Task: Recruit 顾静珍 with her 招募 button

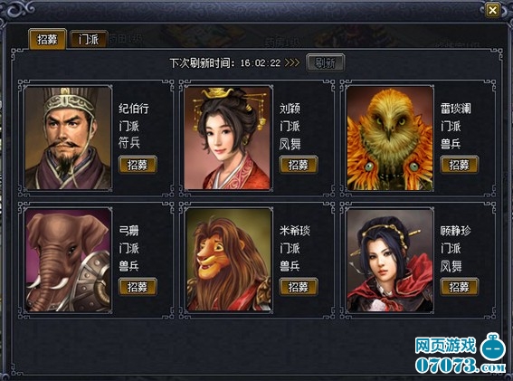Action: click(460, 287)
